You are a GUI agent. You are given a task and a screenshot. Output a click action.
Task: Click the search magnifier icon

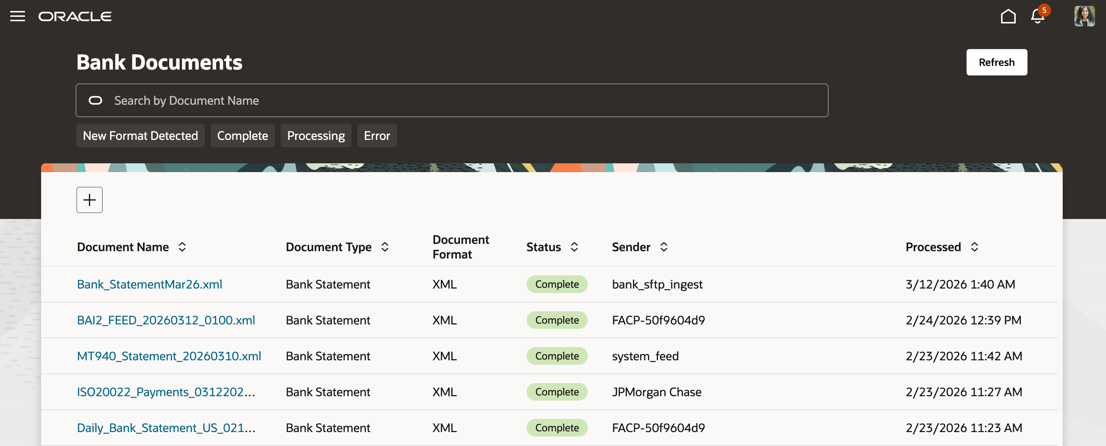point(95,100)
